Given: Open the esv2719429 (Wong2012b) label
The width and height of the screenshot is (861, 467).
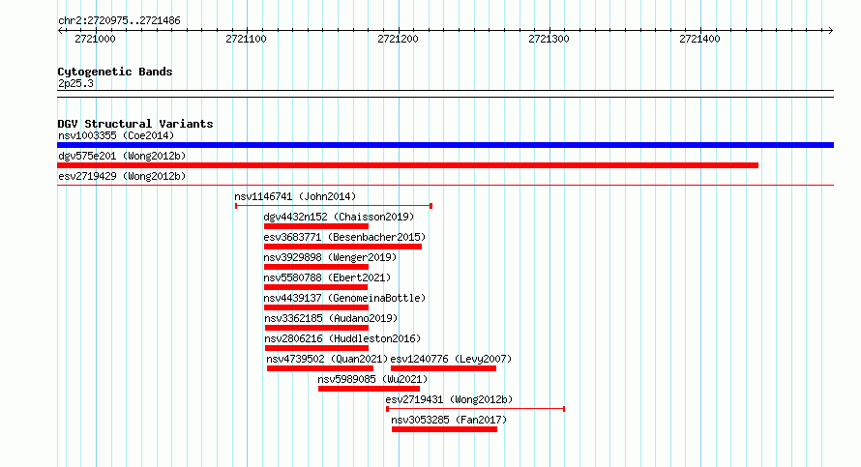Looking at the screenshot, I should (122, 176).
